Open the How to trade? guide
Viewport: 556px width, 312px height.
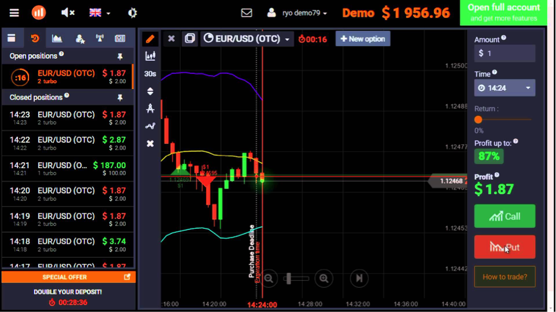pos(505,277)
